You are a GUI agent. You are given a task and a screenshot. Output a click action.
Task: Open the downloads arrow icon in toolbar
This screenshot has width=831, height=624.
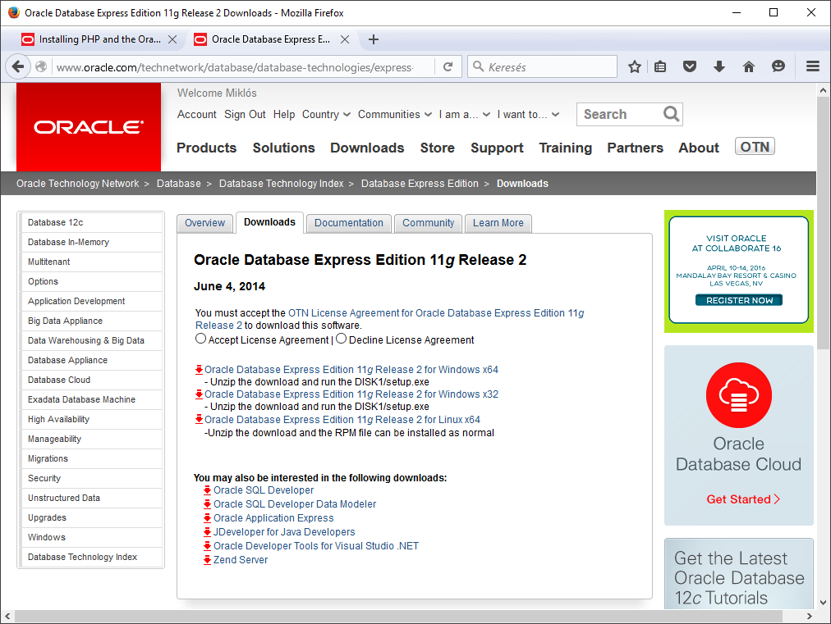click(x=719, y=66)
